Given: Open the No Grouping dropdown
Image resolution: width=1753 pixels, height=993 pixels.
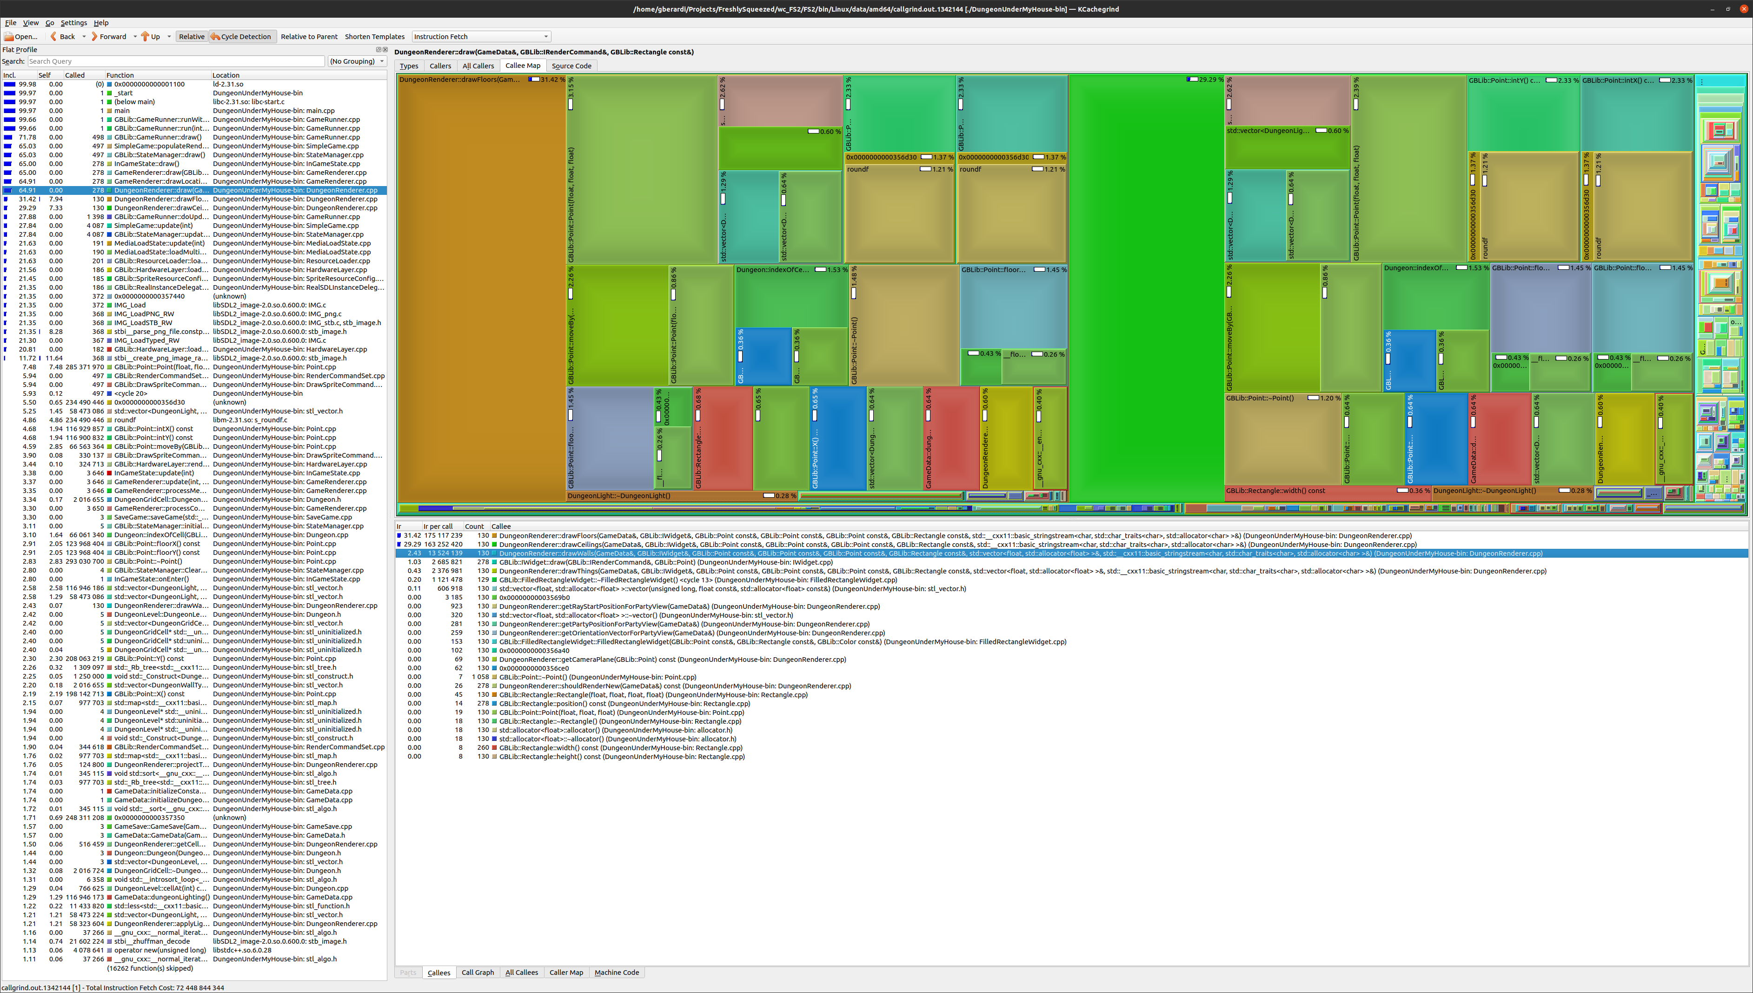Looking at the screenshot, I should point(357,61).
